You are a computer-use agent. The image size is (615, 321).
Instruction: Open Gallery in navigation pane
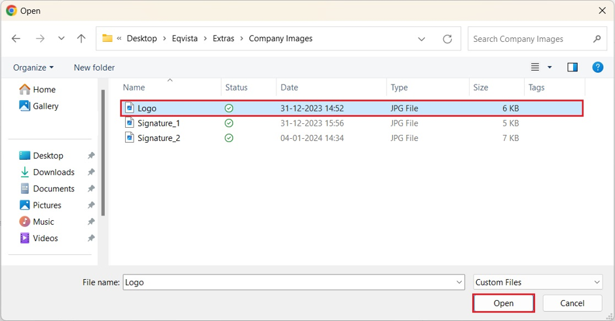point(39,106)
